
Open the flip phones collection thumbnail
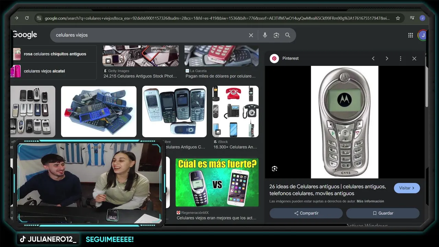point(33,111)
